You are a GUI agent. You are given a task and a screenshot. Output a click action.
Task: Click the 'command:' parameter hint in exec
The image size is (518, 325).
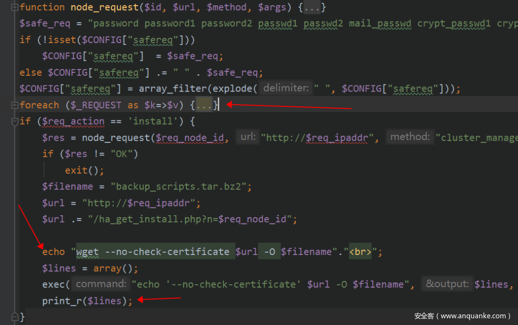coord(101,284)
